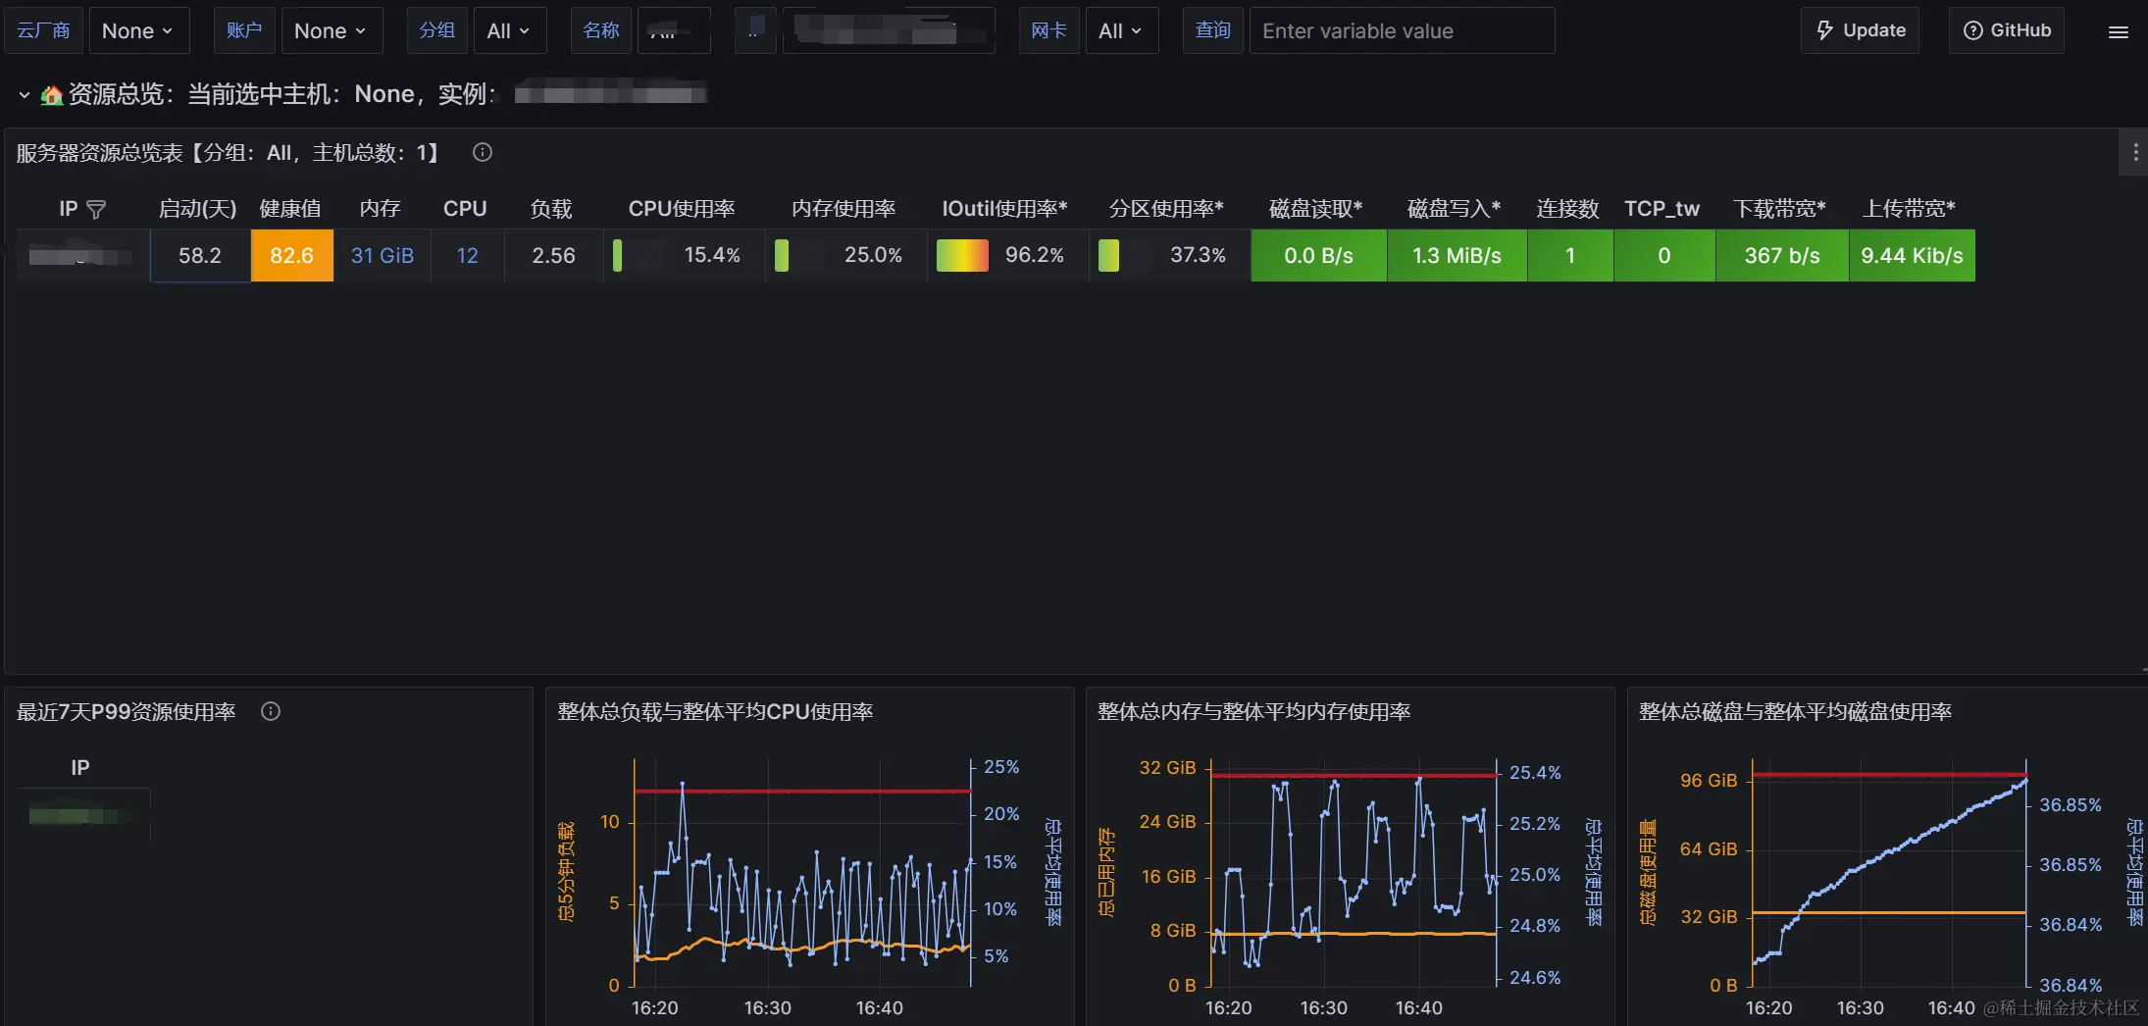Click the 最近7天P99资源使用率 panel title

127,711
